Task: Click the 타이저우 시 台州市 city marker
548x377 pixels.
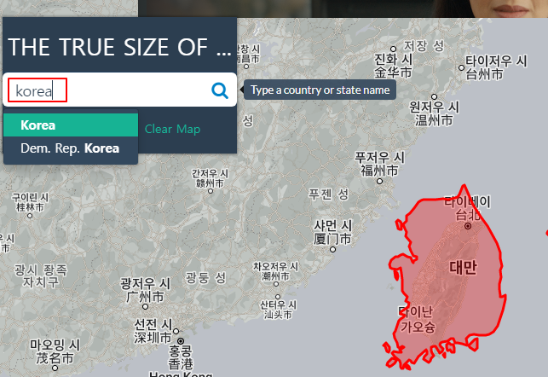Action: coord(461,67)
